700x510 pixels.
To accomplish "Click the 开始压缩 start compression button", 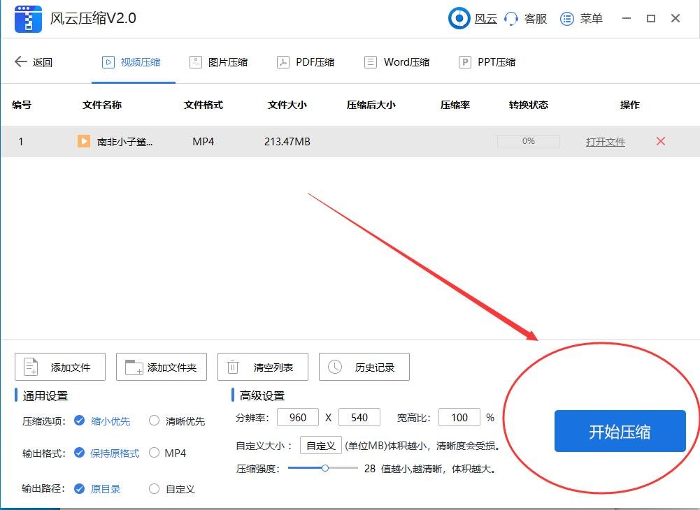I will 620,431.
